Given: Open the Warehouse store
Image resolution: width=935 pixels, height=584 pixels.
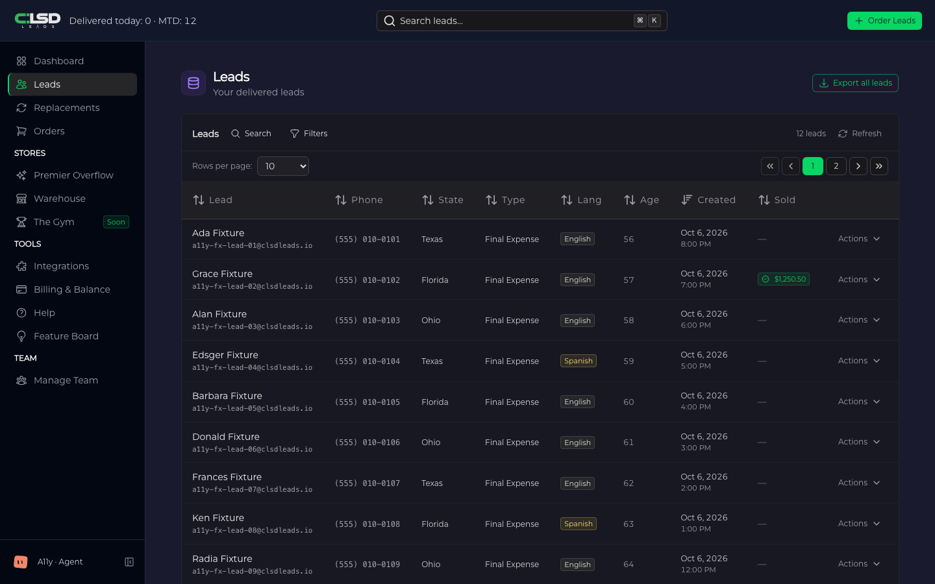Looking at the screenshot, I should [73, 199].
